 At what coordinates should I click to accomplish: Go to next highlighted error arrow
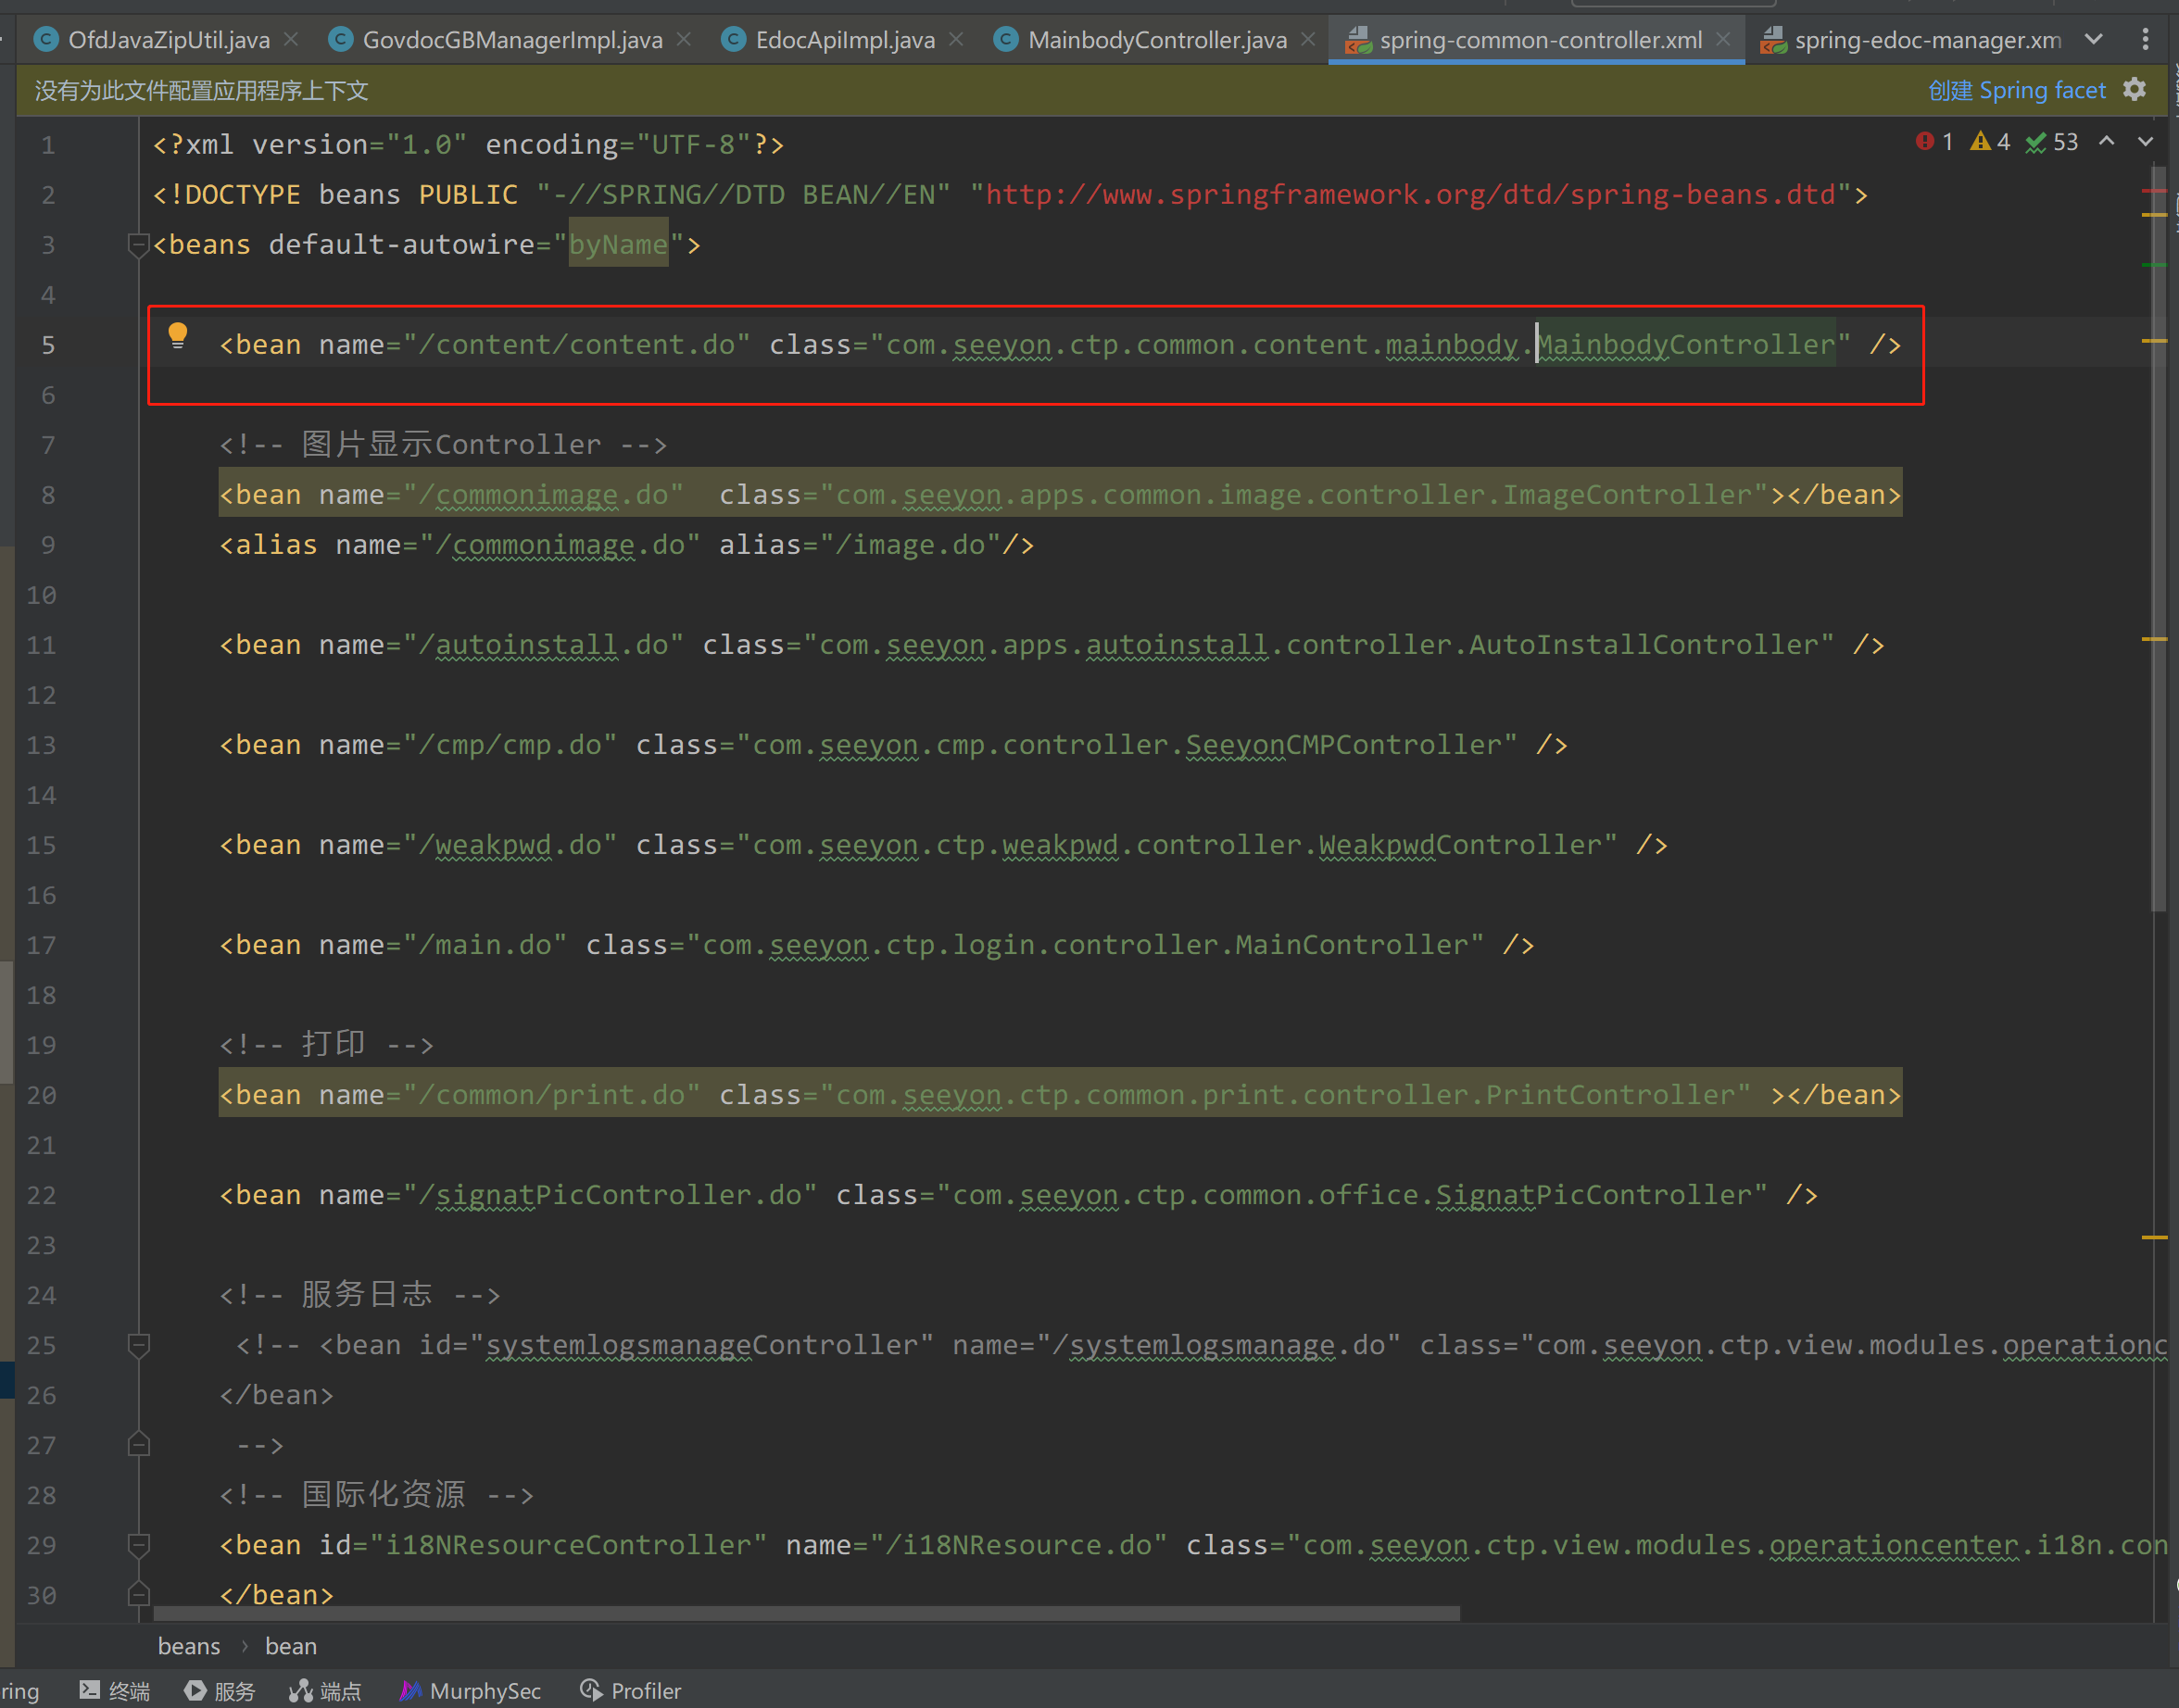(2145, 142)
